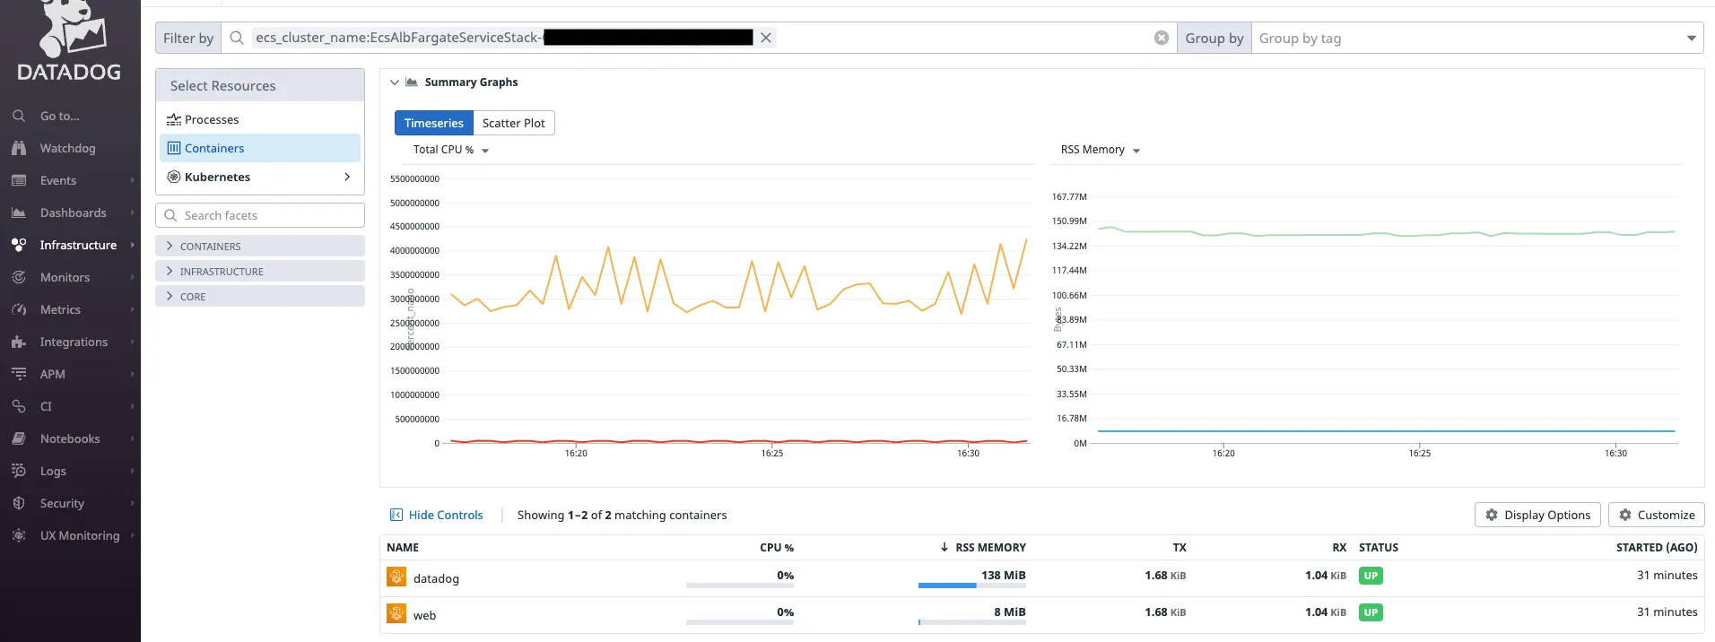Click the Hide Controls panel icon
The height and width of the screenshot is (642, 1715).
(396, 515)
